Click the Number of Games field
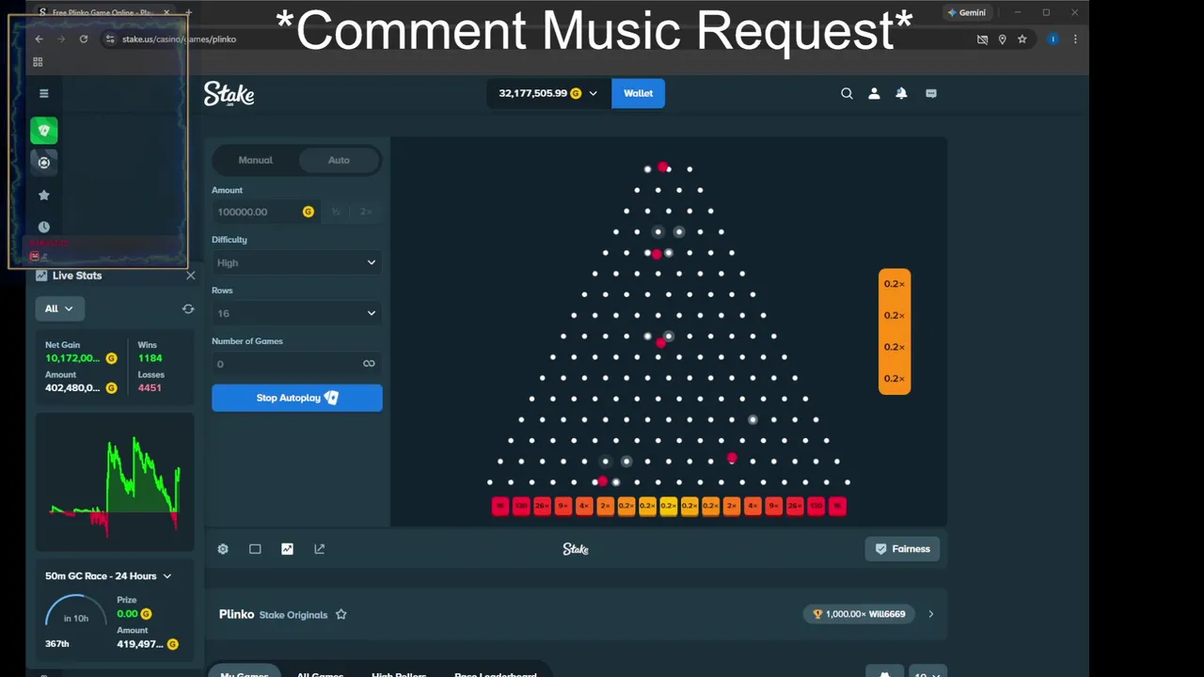Viewport: 1204px width, 677px height. coord(296,364)
